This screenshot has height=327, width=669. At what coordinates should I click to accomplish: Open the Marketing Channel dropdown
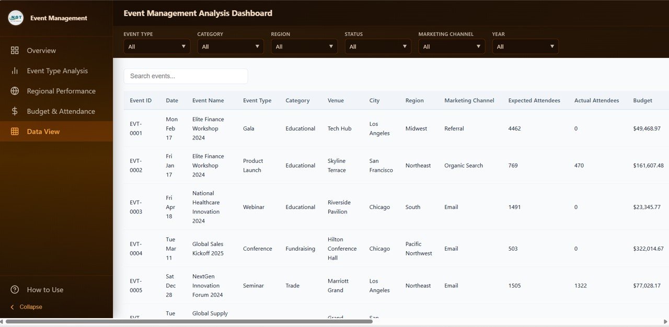pos(451,46)
